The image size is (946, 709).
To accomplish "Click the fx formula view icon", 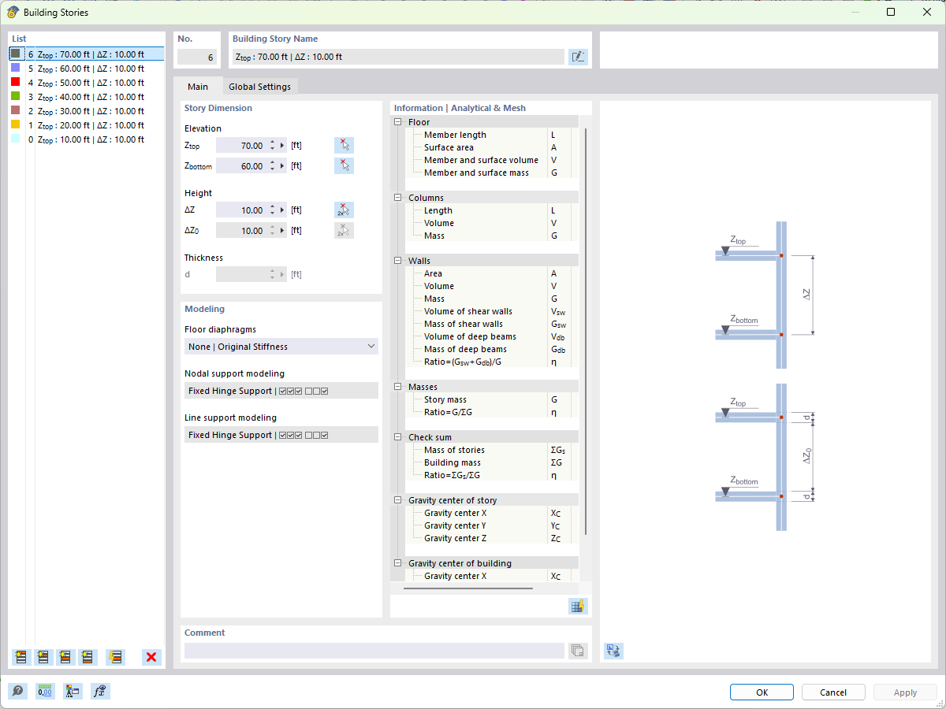I will [x=100, y=691].
